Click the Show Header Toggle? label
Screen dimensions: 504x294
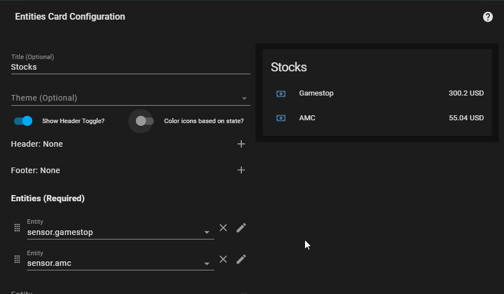pyautogui.click(x=73, y=121)
